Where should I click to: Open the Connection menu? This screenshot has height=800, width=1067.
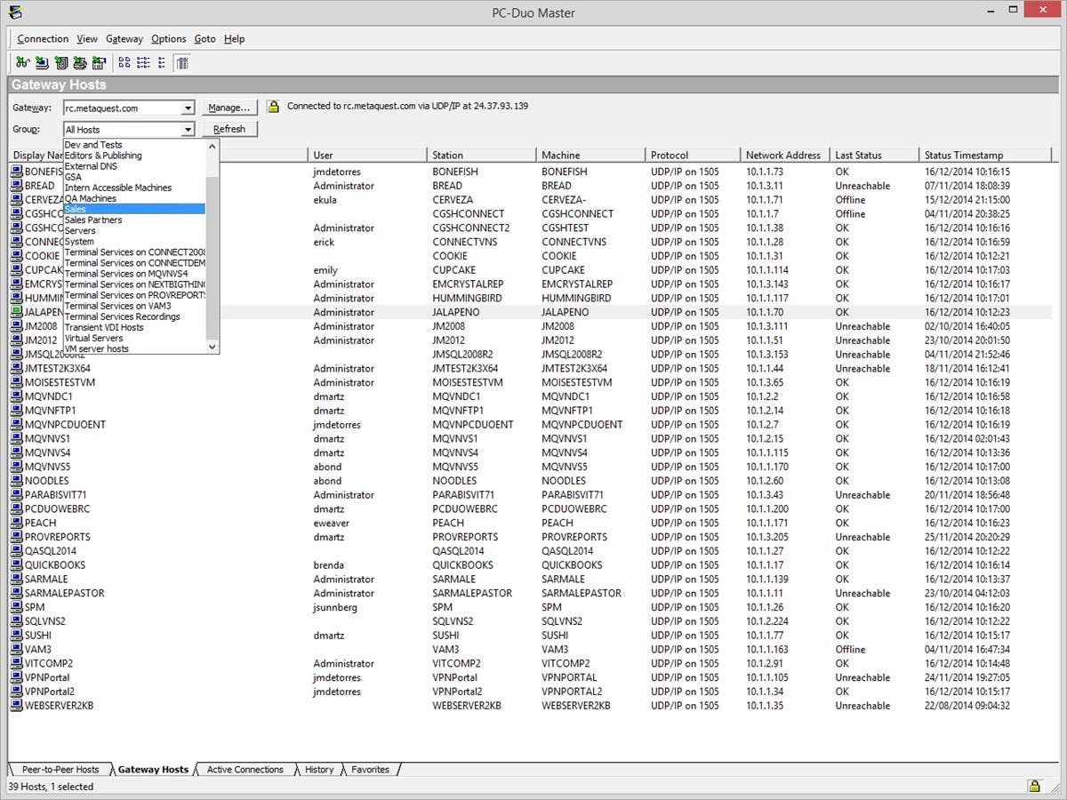coord(43,39)
